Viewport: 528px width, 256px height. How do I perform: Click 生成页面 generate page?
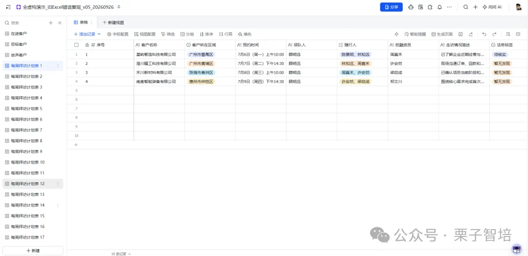(x=442, y=34)
